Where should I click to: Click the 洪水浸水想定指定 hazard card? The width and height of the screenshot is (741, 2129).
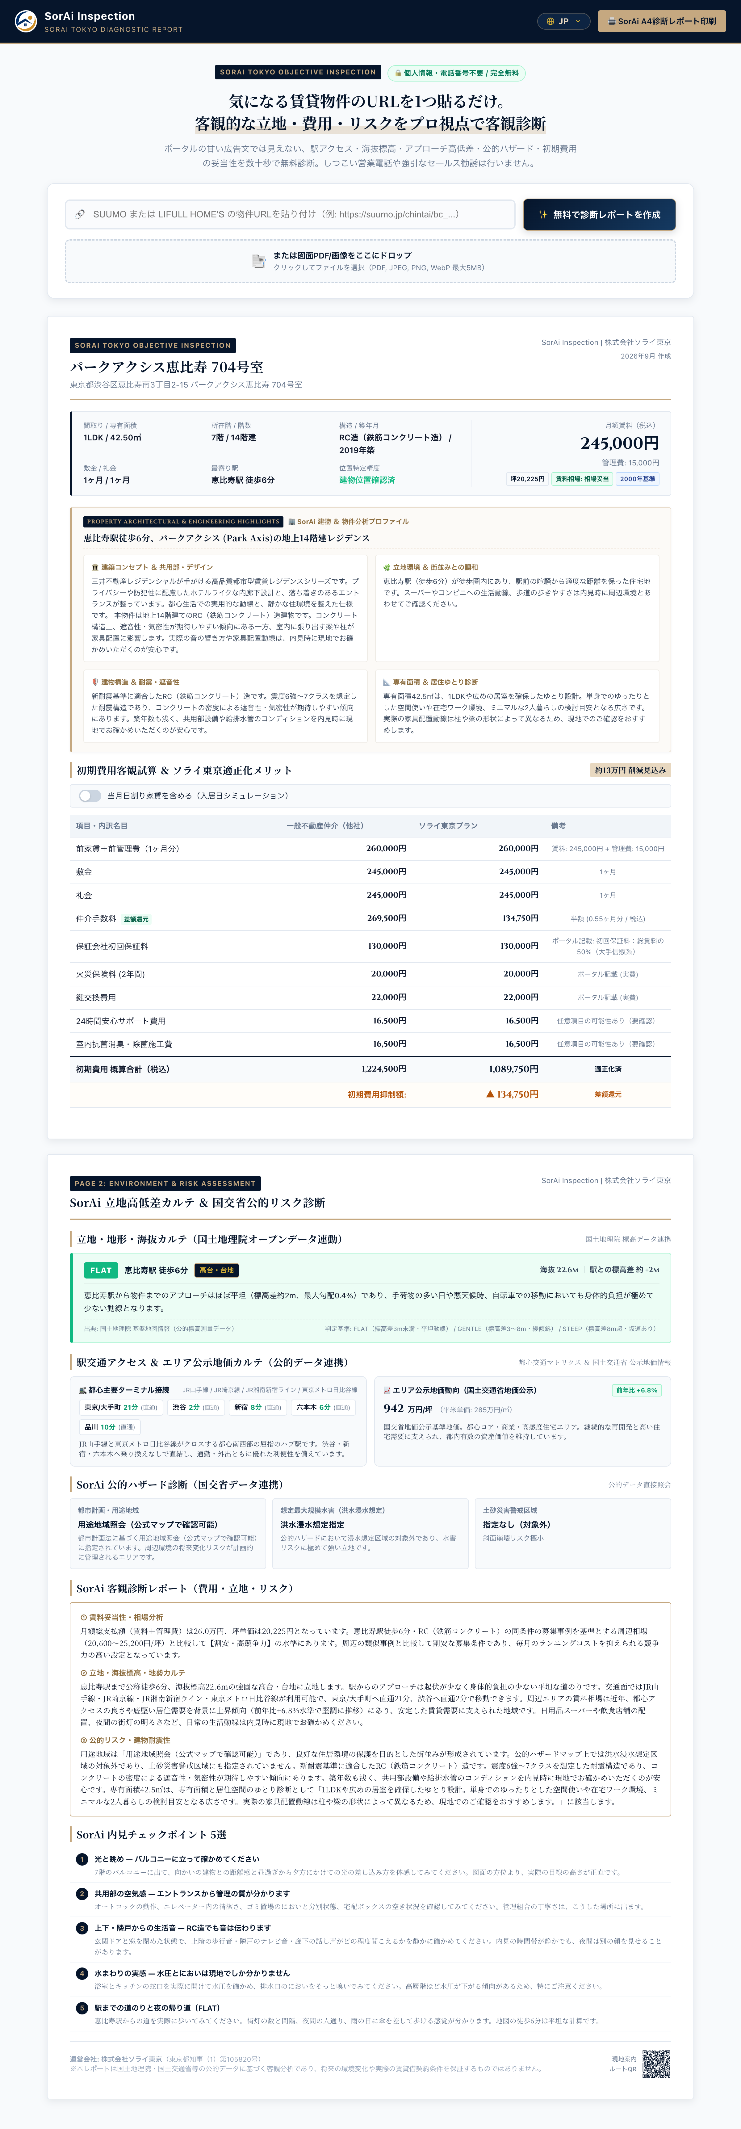[x=370, y=1534]
